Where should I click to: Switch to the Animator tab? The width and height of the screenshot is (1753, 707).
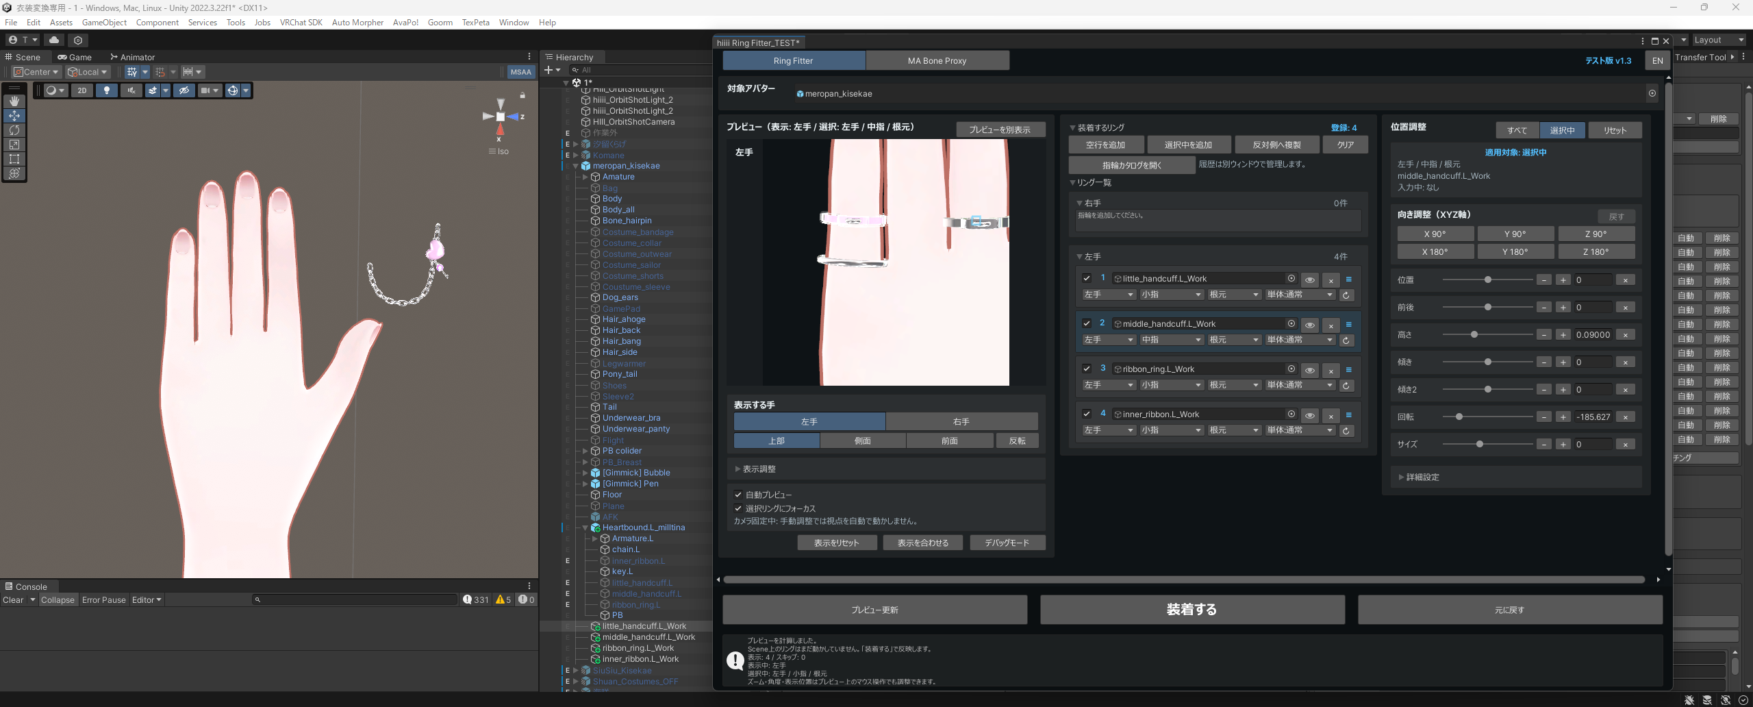[132, 57]
